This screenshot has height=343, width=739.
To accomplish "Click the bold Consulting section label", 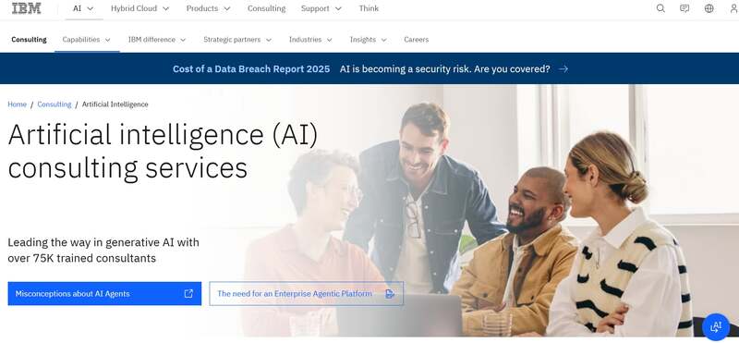I will [29, 40].
